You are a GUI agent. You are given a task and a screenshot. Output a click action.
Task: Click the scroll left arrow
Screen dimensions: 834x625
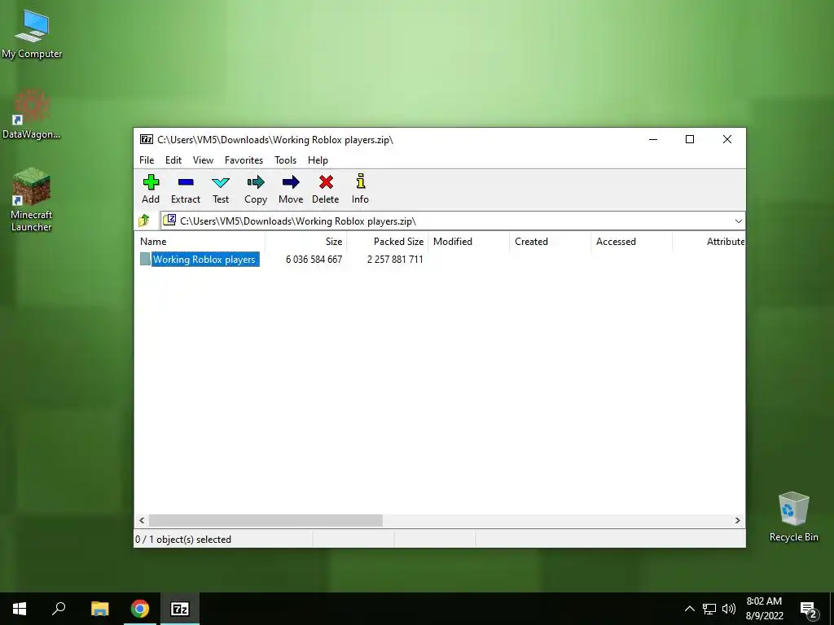[x=142, y=520]
